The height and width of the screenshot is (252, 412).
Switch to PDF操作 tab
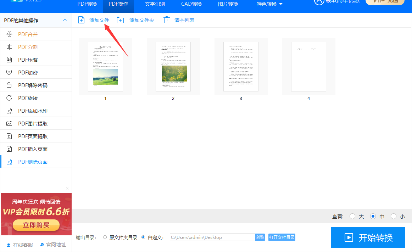click(x=118, y=4)
